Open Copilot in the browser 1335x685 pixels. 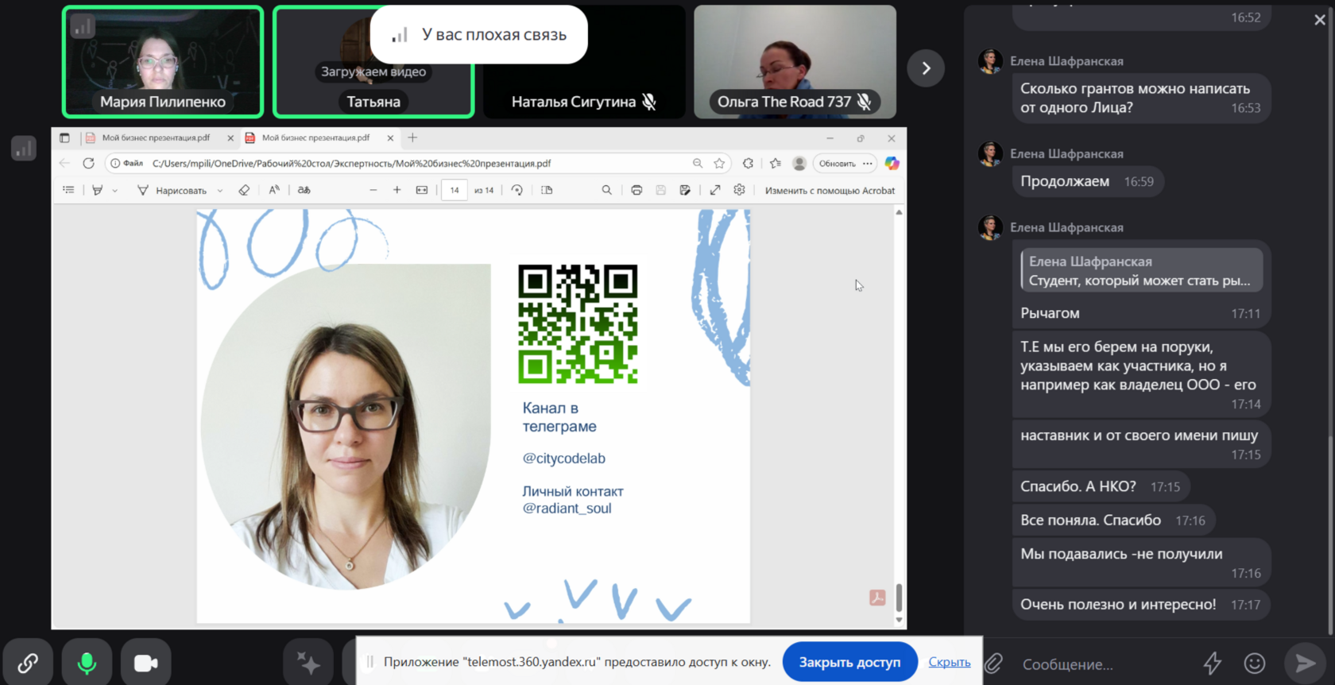coord(892,163)
